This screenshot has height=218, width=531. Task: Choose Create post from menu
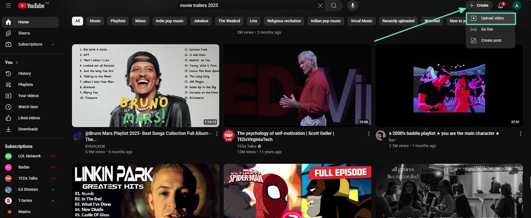(491, 40)
